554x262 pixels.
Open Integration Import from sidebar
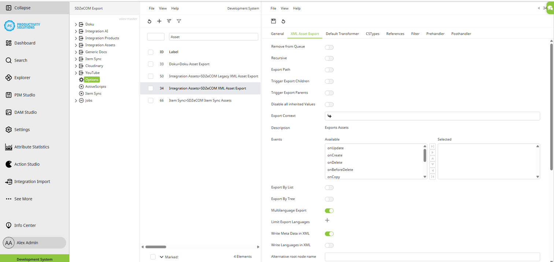(27, 181)
